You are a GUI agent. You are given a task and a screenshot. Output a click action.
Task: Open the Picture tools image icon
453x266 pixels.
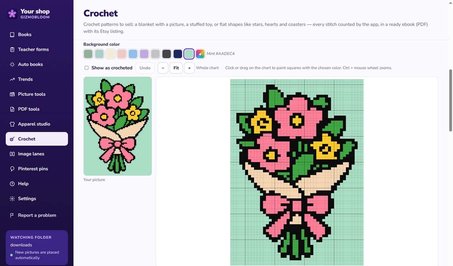tap(12, 94)
